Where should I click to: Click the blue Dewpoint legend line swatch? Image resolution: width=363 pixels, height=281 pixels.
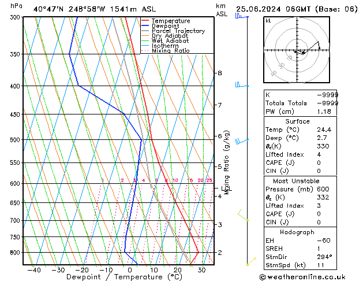pos(145,25)
